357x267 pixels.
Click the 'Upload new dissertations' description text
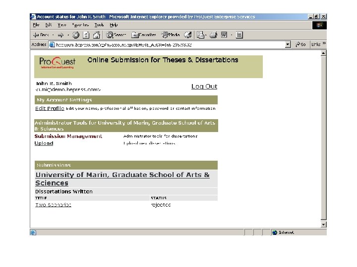(x=149, y=143)
